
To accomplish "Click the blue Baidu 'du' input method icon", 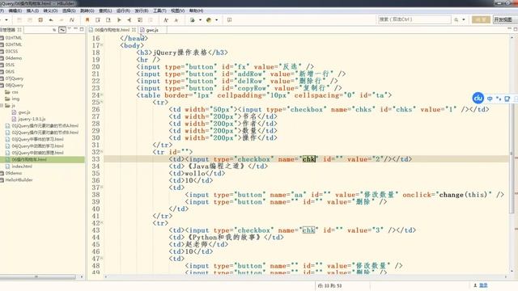I will [x=478, y=98].
